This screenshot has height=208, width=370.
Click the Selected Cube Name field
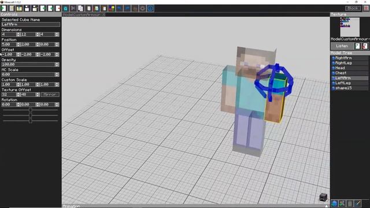pos(31,24)
